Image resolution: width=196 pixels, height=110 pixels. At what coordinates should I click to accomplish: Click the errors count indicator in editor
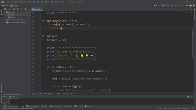[182, 13]
